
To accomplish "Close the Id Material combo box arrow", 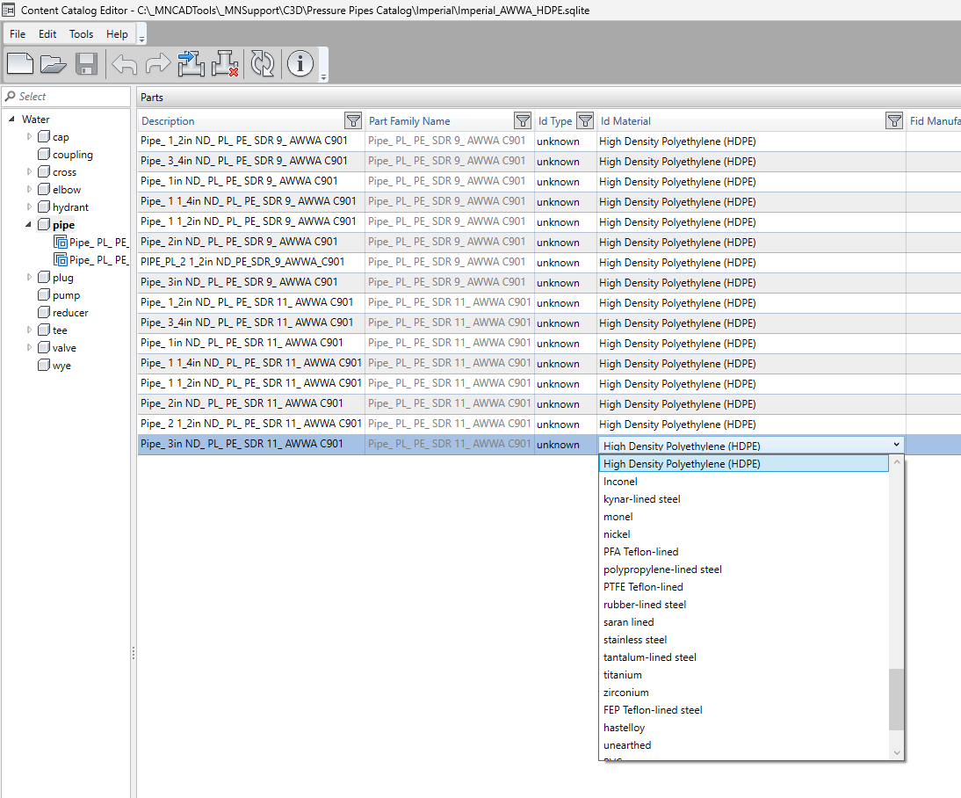I will tap(896, 445).
